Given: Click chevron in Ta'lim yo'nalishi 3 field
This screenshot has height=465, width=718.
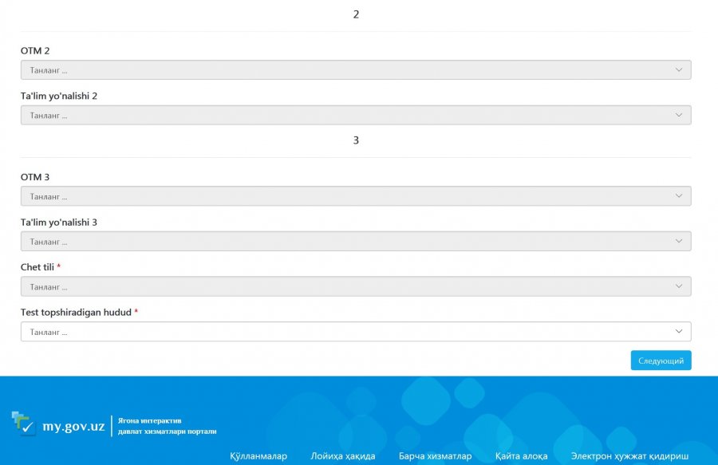Looking at the screenshot, I should (x=679, y=242).
